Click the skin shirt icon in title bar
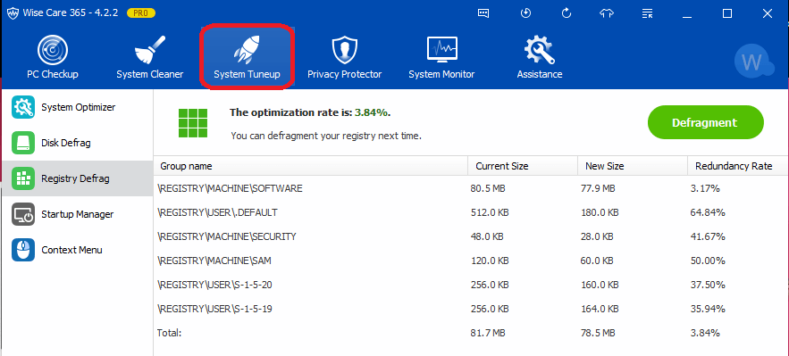Screen dimensions: 789x356 click(x=607, y=13)
